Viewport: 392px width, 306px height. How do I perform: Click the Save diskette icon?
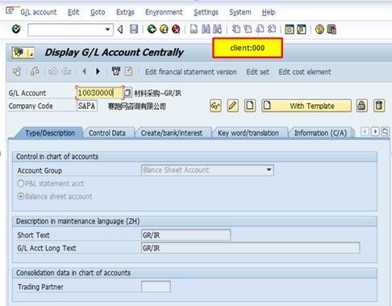134,29
